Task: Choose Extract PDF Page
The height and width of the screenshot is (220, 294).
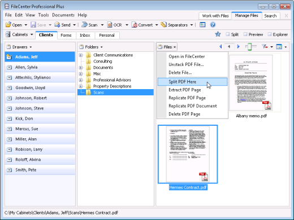Action: (x=192, y=90)
